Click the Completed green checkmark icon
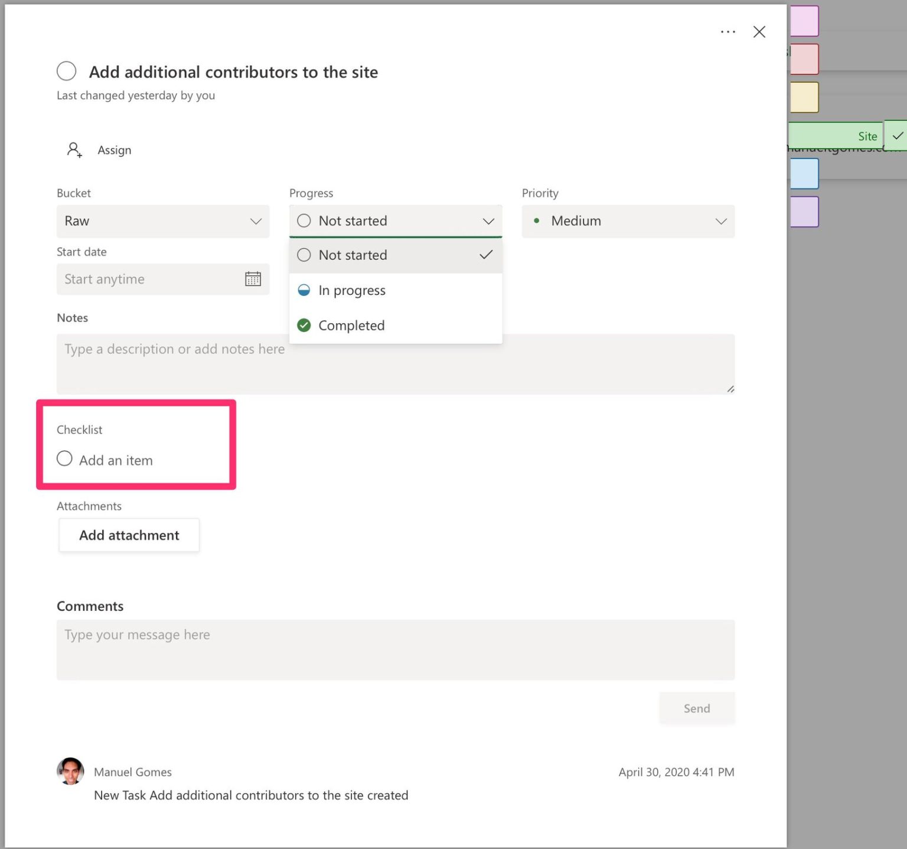The image size is (907, 849). tap(304, 325)
